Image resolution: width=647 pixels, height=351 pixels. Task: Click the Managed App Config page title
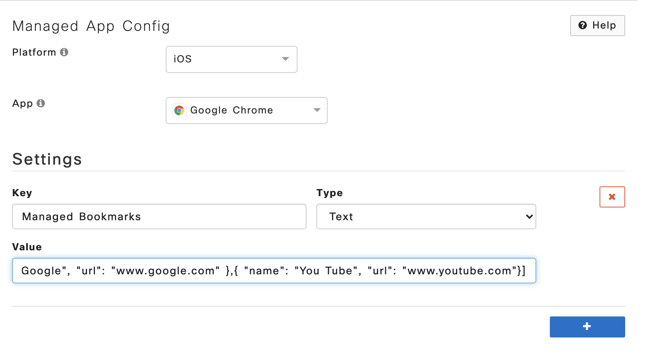tap(91, 26)
